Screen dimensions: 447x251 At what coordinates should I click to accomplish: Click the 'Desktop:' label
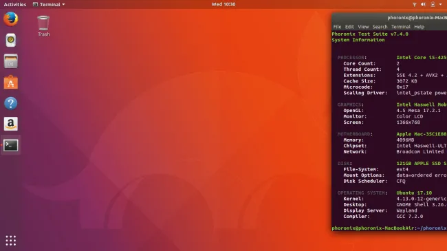click(355, 204)
